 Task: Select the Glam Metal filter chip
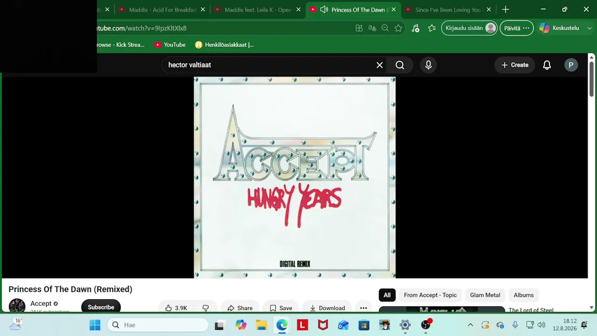[485, 295]
